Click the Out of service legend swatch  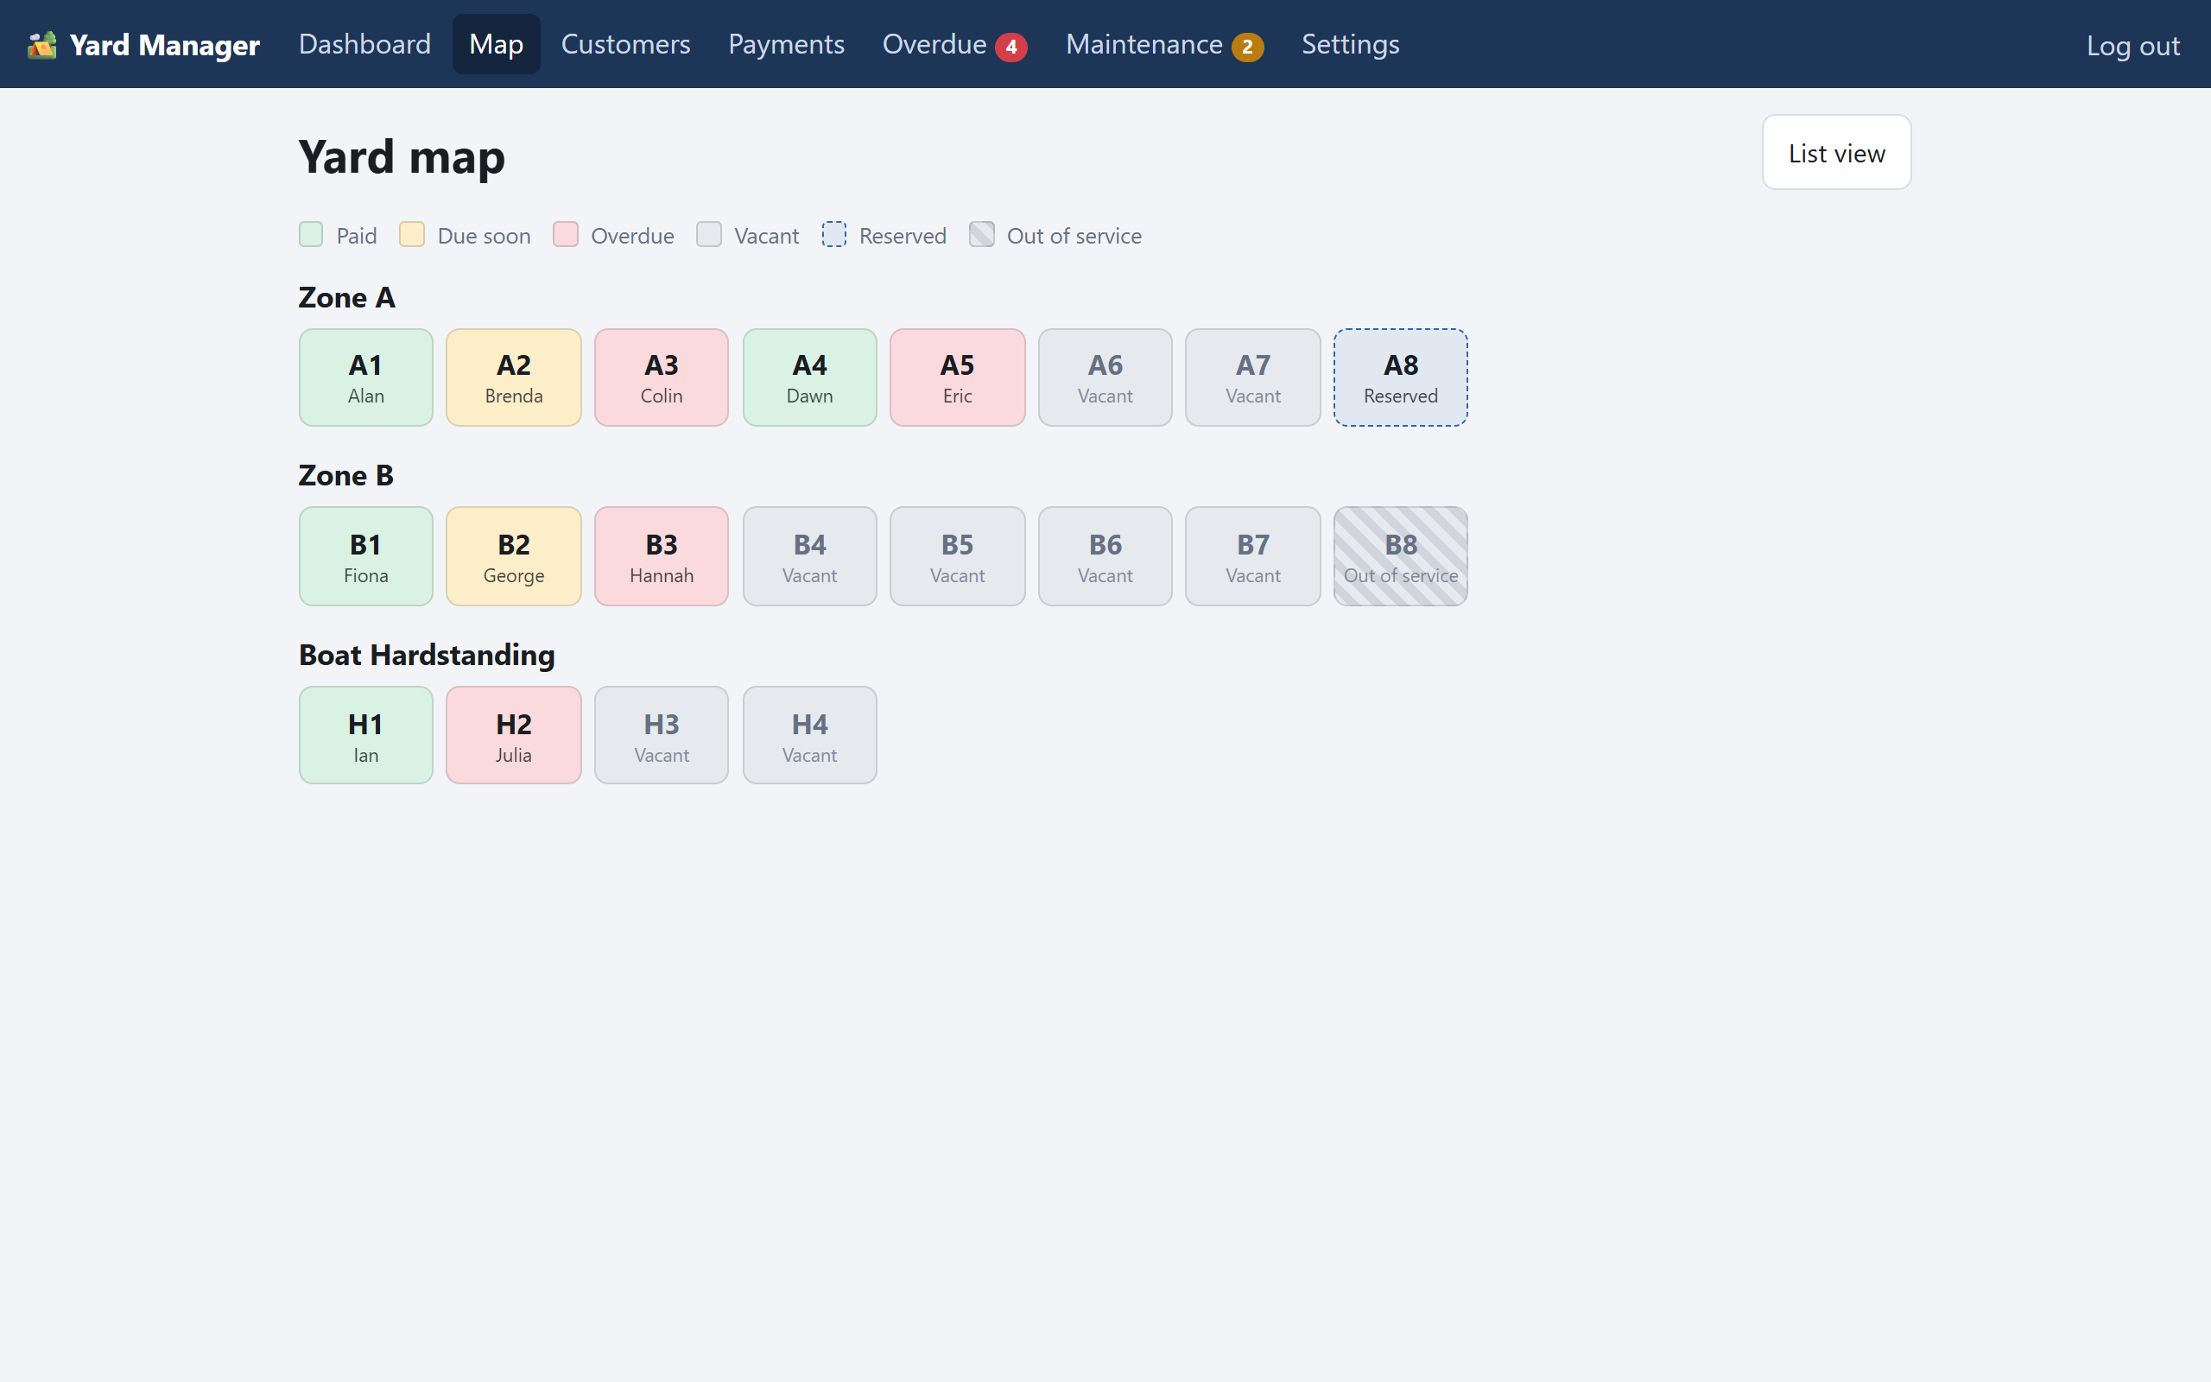(x=981, y=235)
